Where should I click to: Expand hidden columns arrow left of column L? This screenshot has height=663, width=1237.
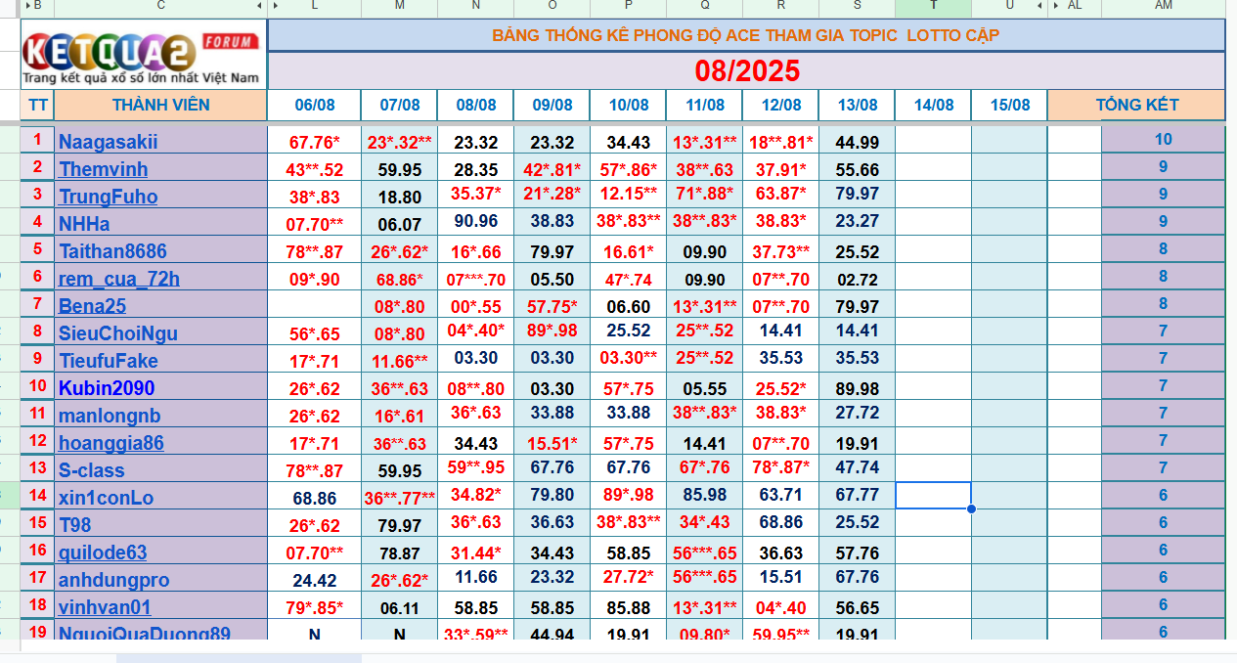[x=276, y=6]
